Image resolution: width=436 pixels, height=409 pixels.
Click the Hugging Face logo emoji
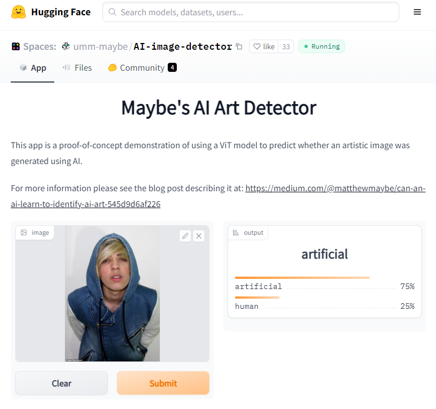click(19, 12)
